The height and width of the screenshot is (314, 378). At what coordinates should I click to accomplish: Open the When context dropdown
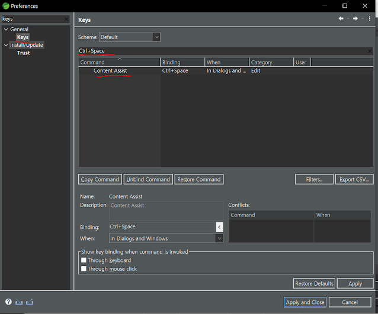coord(166,238)
